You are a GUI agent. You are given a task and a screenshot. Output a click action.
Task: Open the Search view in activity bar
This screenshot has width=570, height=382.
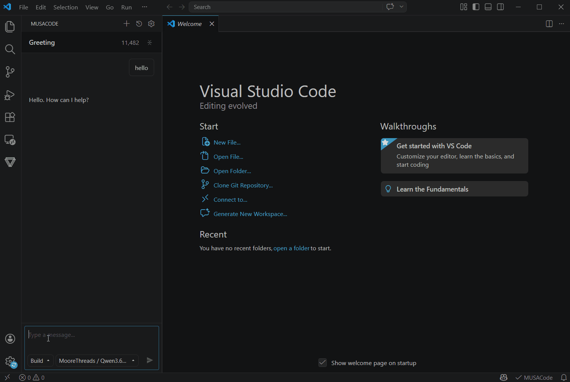pyautogui.click(x=10, y=49)
